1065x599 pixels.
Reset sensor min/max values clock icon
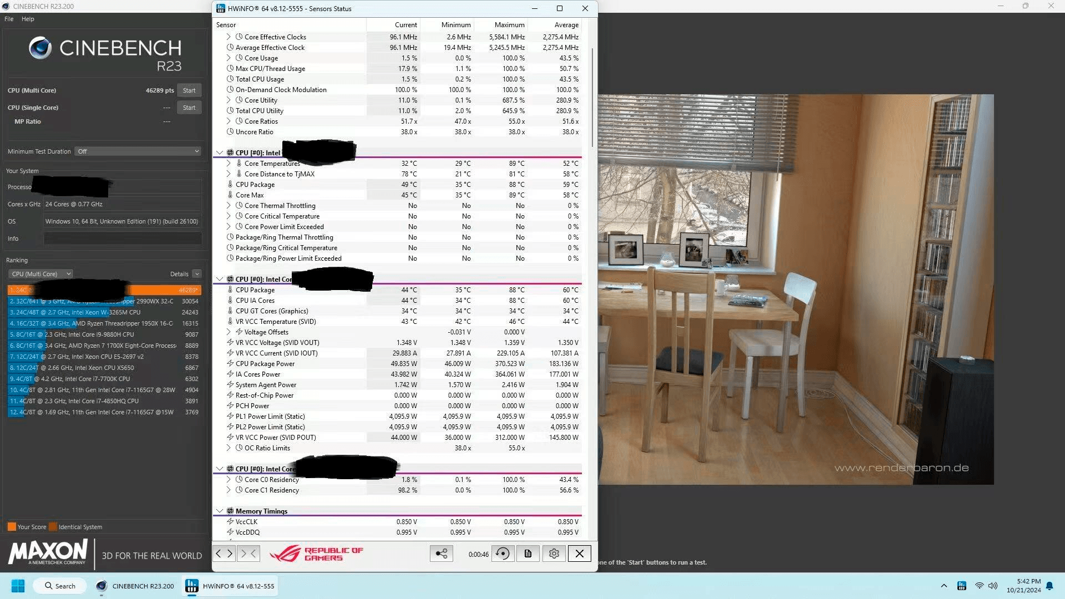503,554
